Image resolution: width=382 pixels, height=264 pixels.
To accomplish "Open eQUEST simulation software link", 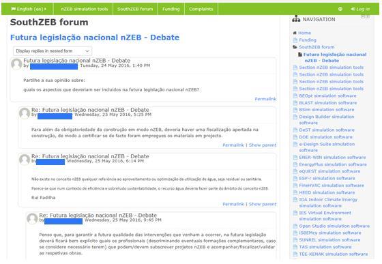I will click(329, 171).
